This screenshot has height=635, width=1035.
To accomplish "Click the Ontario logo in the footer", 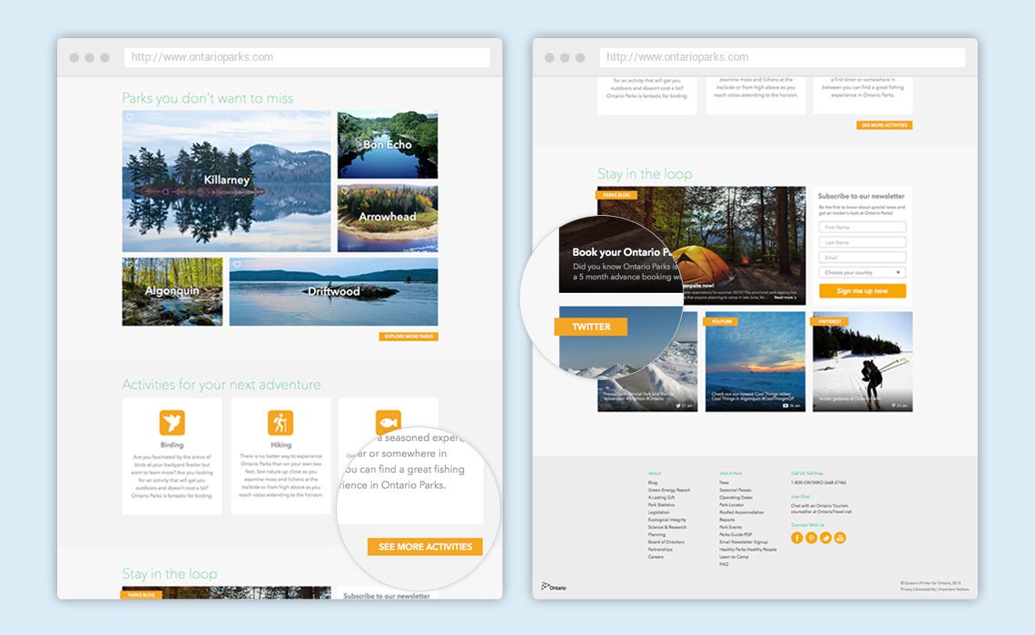I will pos(554,586).
